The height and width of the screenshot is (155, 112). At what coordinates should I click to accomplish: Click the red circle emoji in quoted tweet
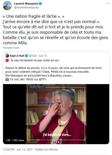click(x=7, y=60)
